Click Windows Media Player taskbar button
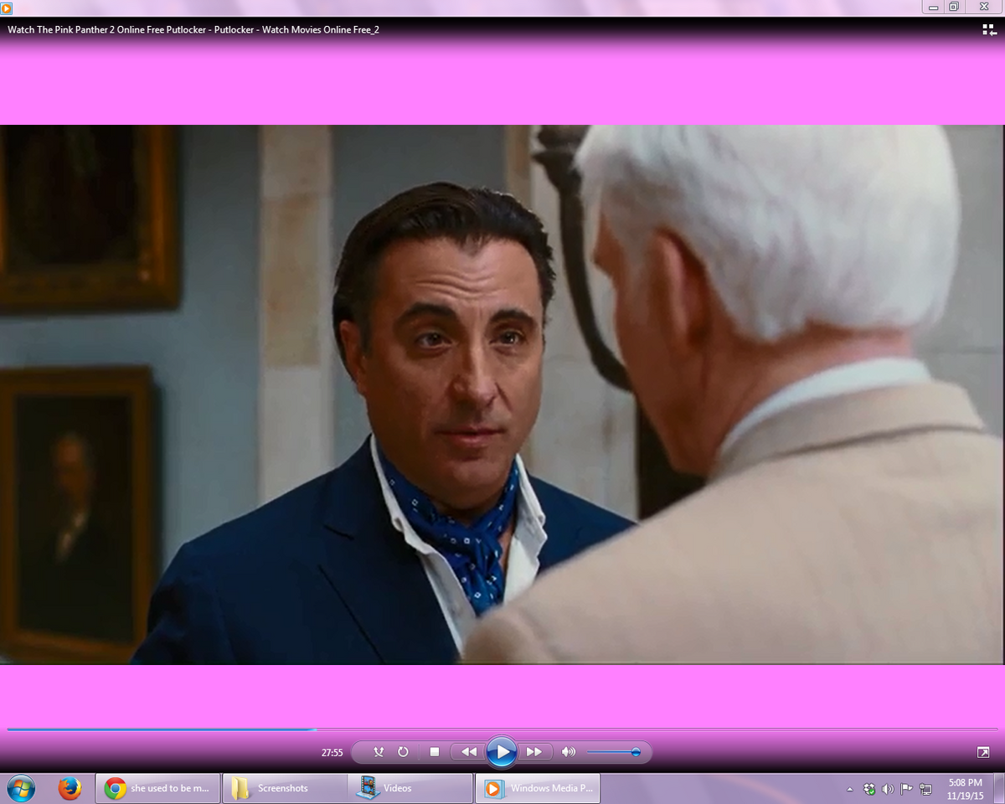 point(539,788)
